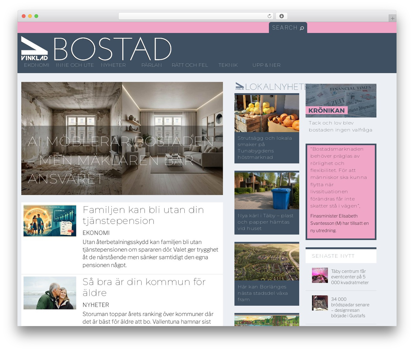Viewport: 414px width, 351px height.
Task: Click the Krönikan newspaper banner image
Action: click(x=341, y=101)
